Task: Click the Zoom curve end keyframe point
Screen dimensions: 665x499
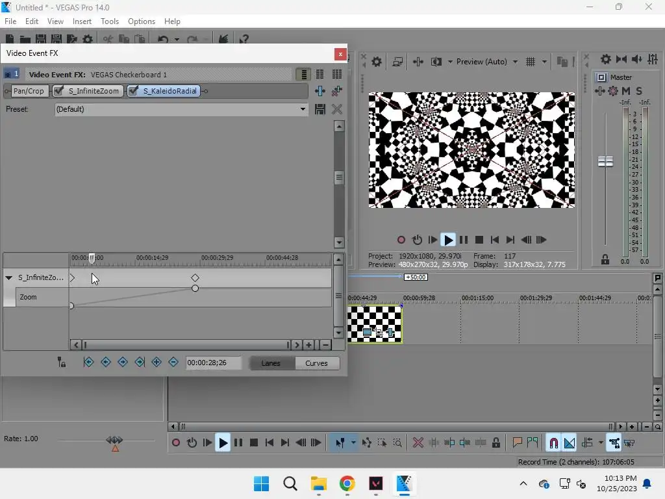Action: pyautogui.click(x=195, y=288)
